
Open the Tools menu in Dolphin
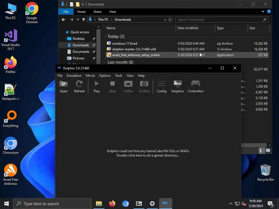click(x=119, y=76)
